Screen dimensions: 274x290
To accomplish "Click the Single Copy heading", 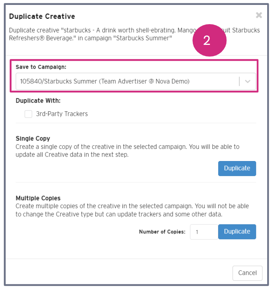I will coord(33,138).
